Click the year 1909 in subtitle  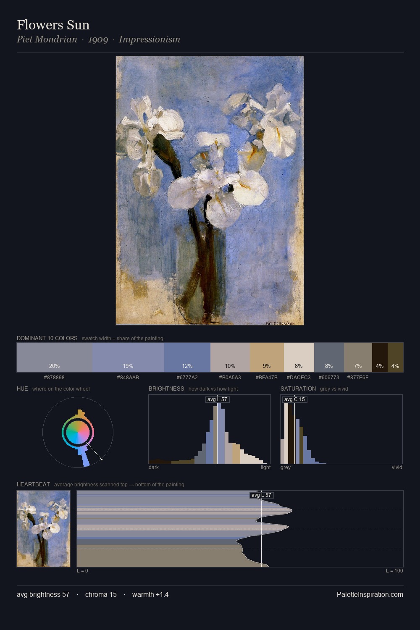point(98,39)
